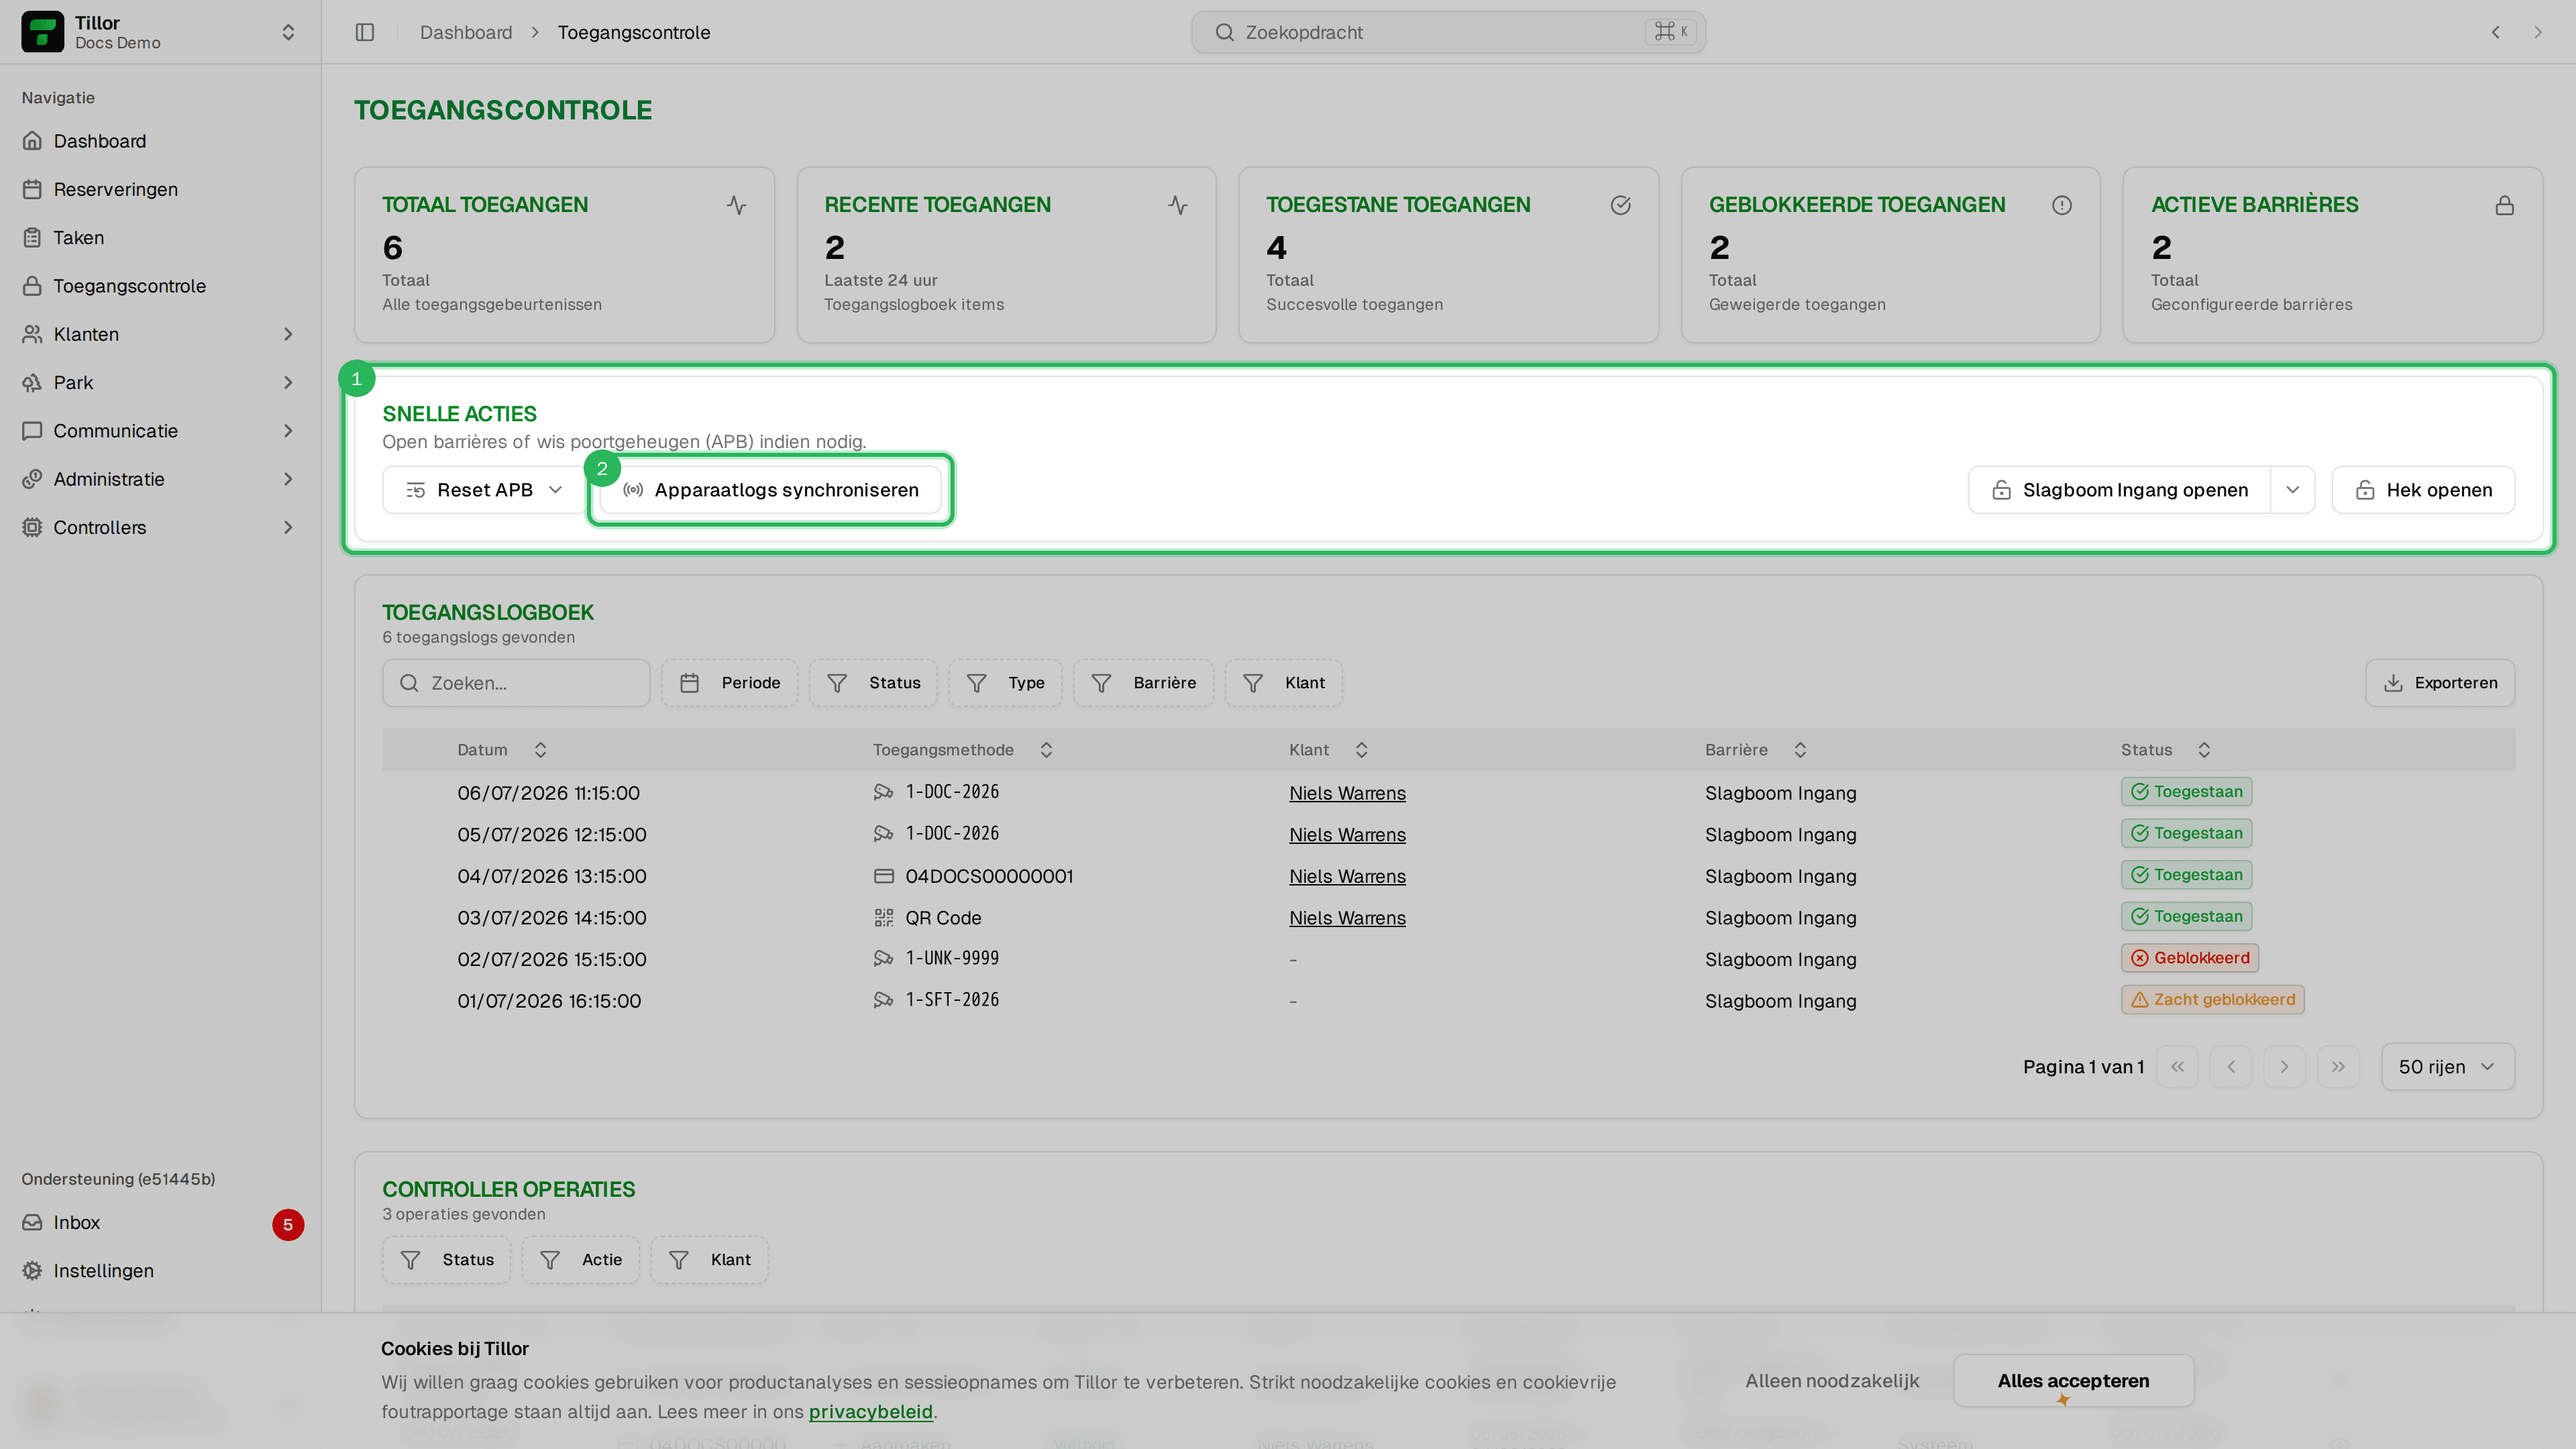Open Dashboard in the sidebar
The width and height of the screenshot is (2576, 1449).
160,141
